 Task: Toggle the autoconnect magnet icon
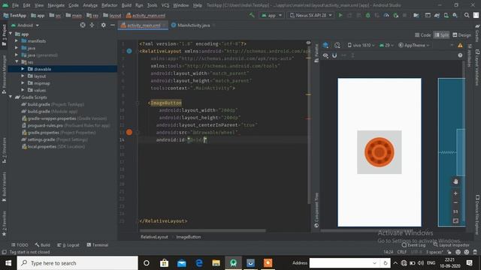click(334, 55)
